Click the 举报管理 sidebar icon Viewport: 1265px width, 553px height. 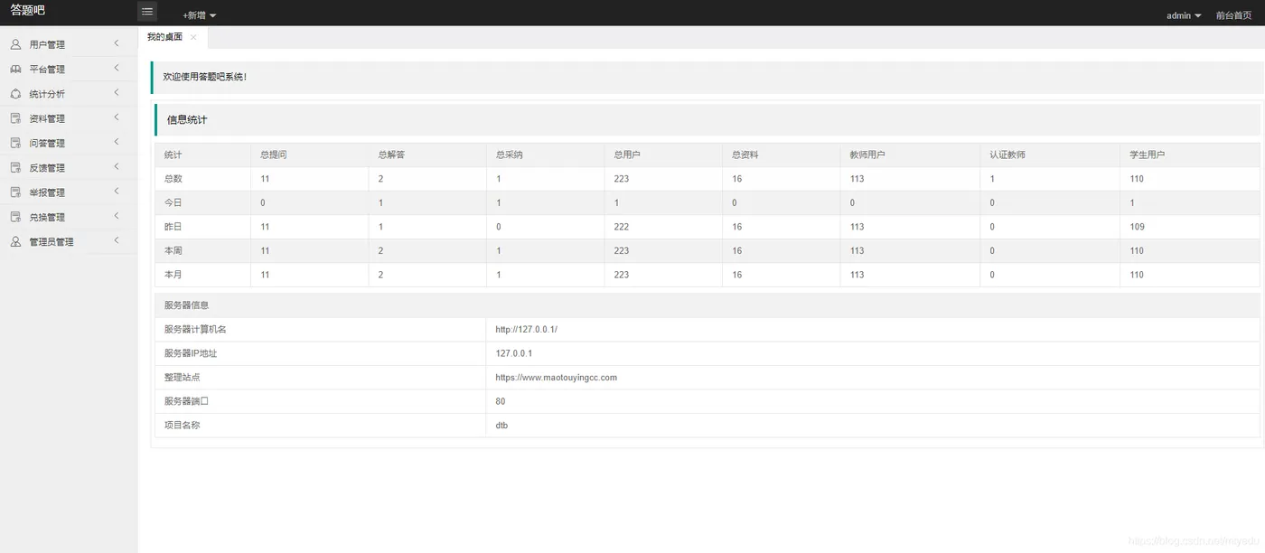pyautogui.click(x=15, y=192)
